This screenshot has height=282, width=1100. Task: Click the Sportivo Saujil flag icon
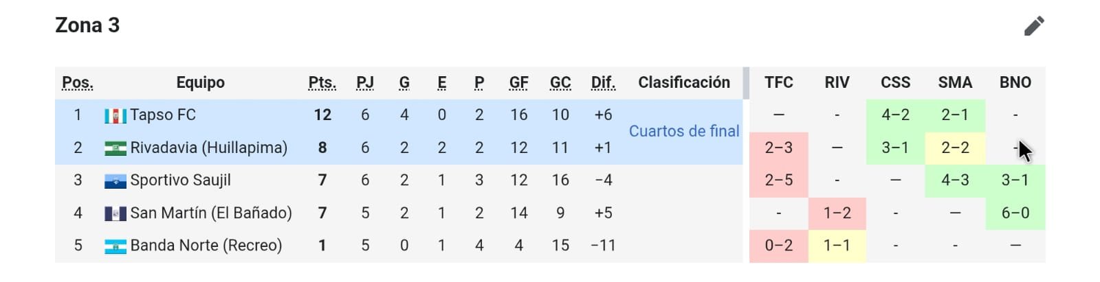click(x=115, y=181)
